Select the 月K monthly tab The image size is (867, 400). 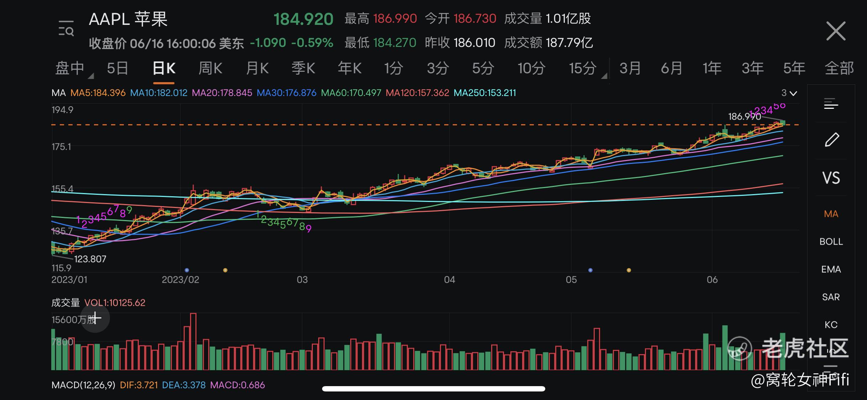[257, 68]
